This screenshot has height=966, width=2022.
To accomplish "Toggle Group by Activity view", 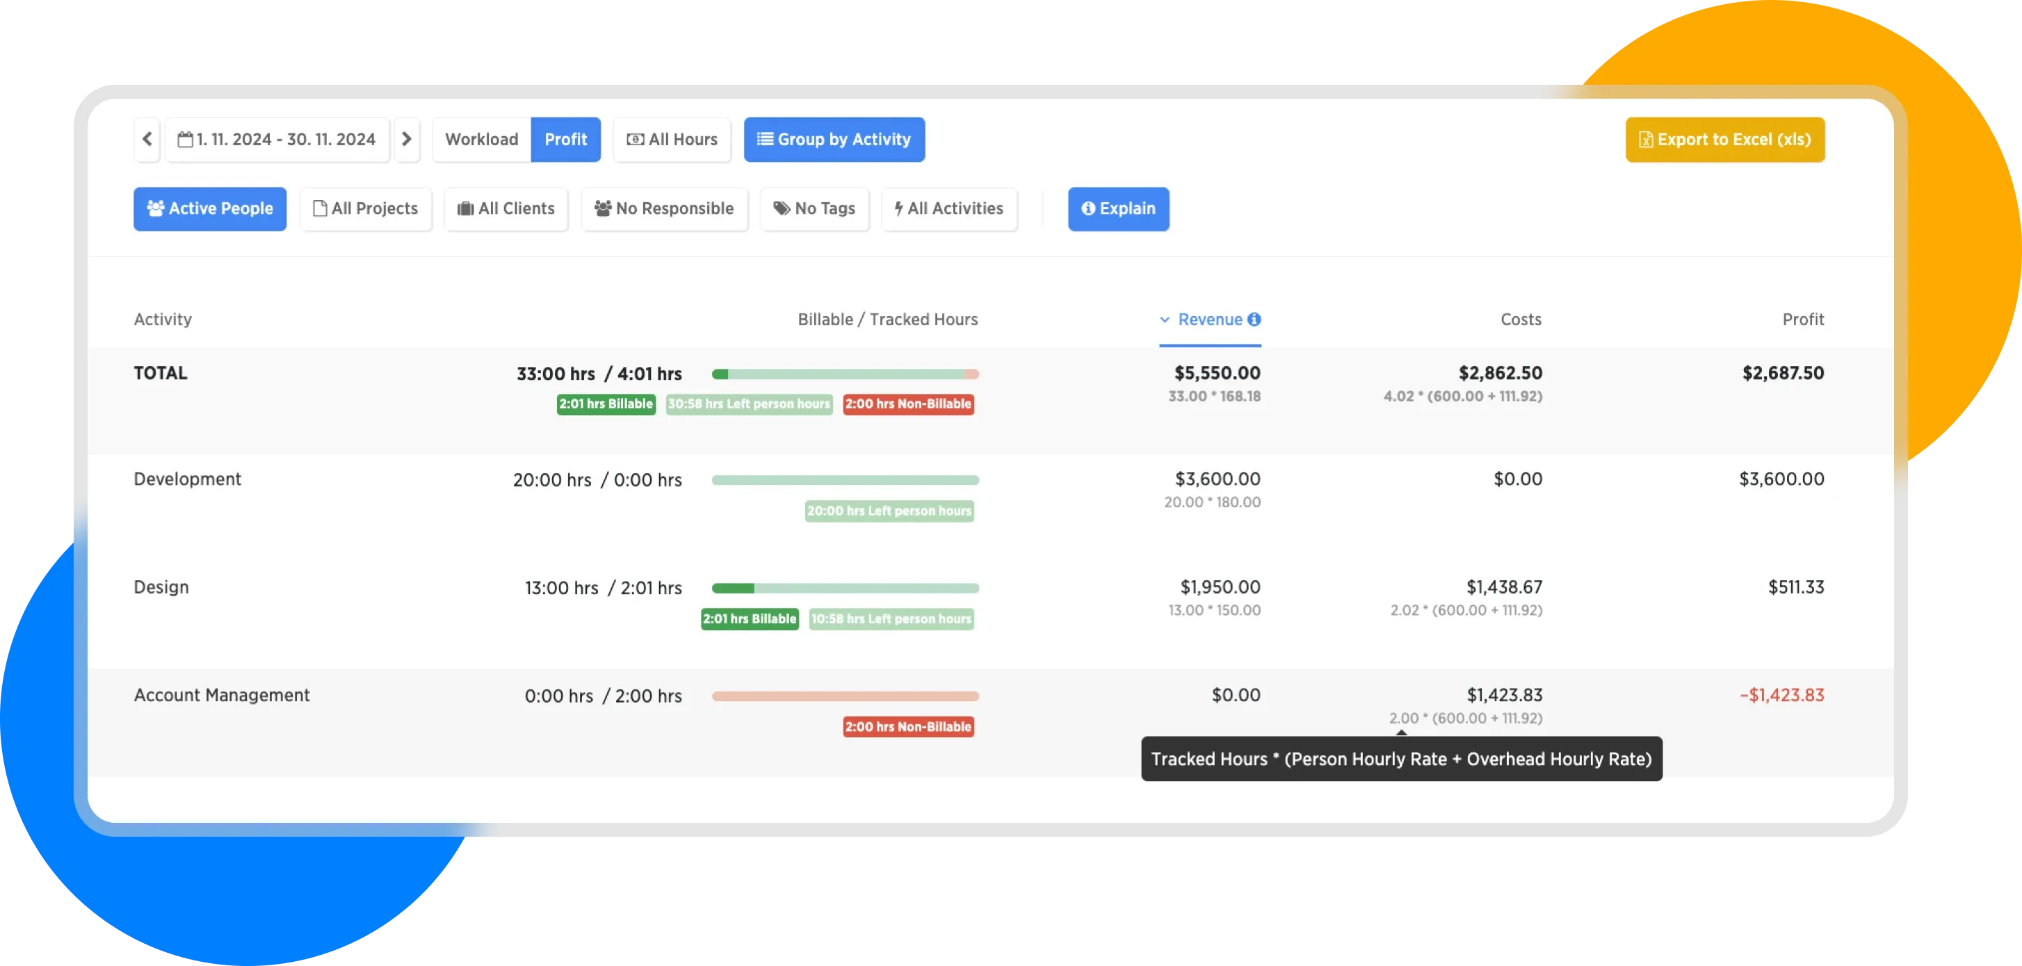I will click(834, 140).
